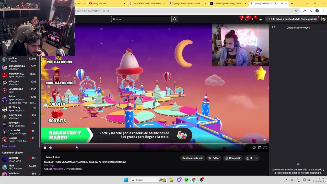Open the Editar clip button
Screen dimensions: 327x184
(x=214, y=158)
